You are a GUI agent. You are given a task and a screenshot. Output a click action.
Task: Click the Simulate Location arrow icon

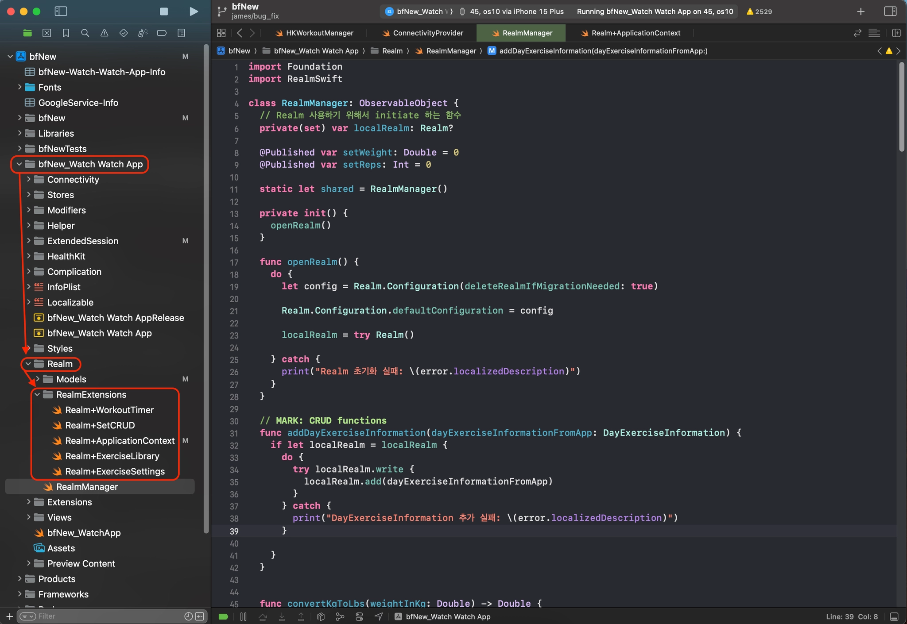[379, 616]
